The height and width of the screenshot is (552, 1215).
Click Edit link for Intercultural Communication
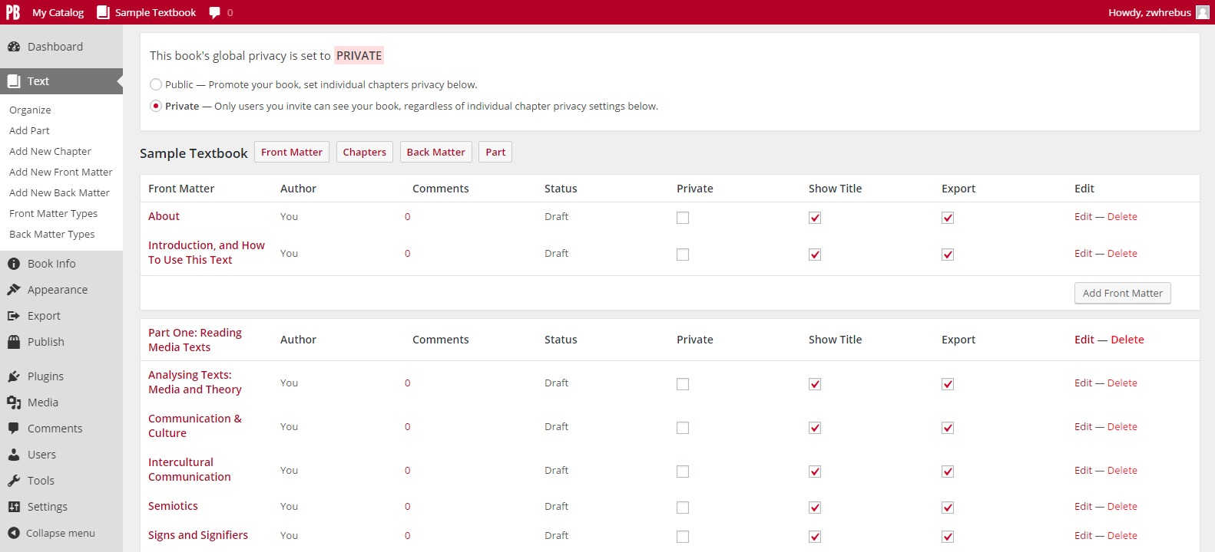(1083, 471)
